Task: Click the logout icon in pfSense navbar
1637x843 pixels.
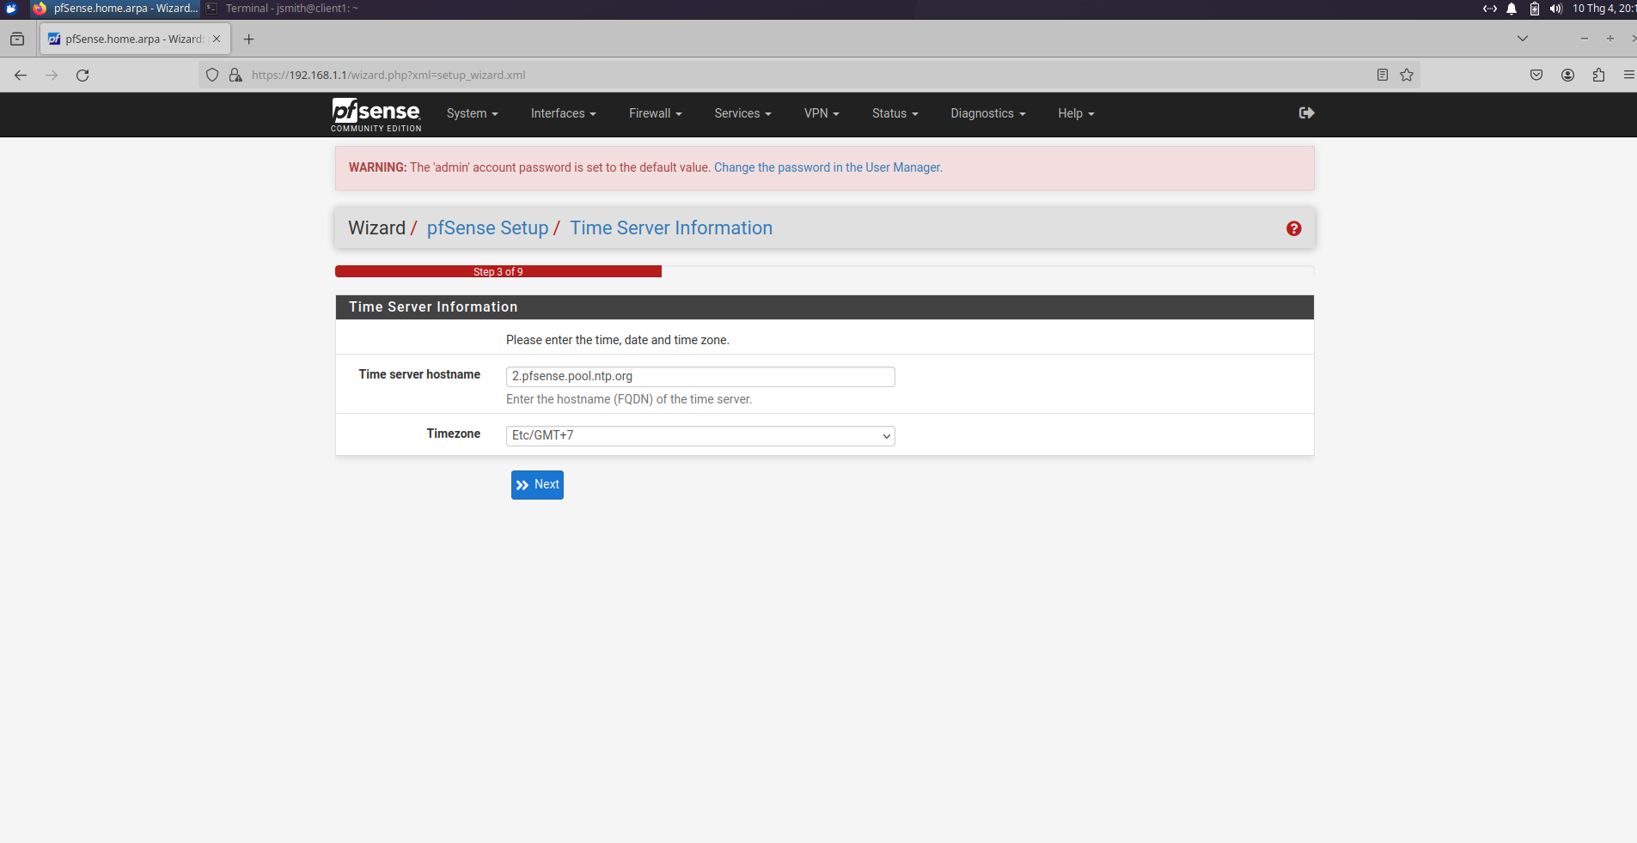Action: pyautogui.click(x=1306, y=112)
